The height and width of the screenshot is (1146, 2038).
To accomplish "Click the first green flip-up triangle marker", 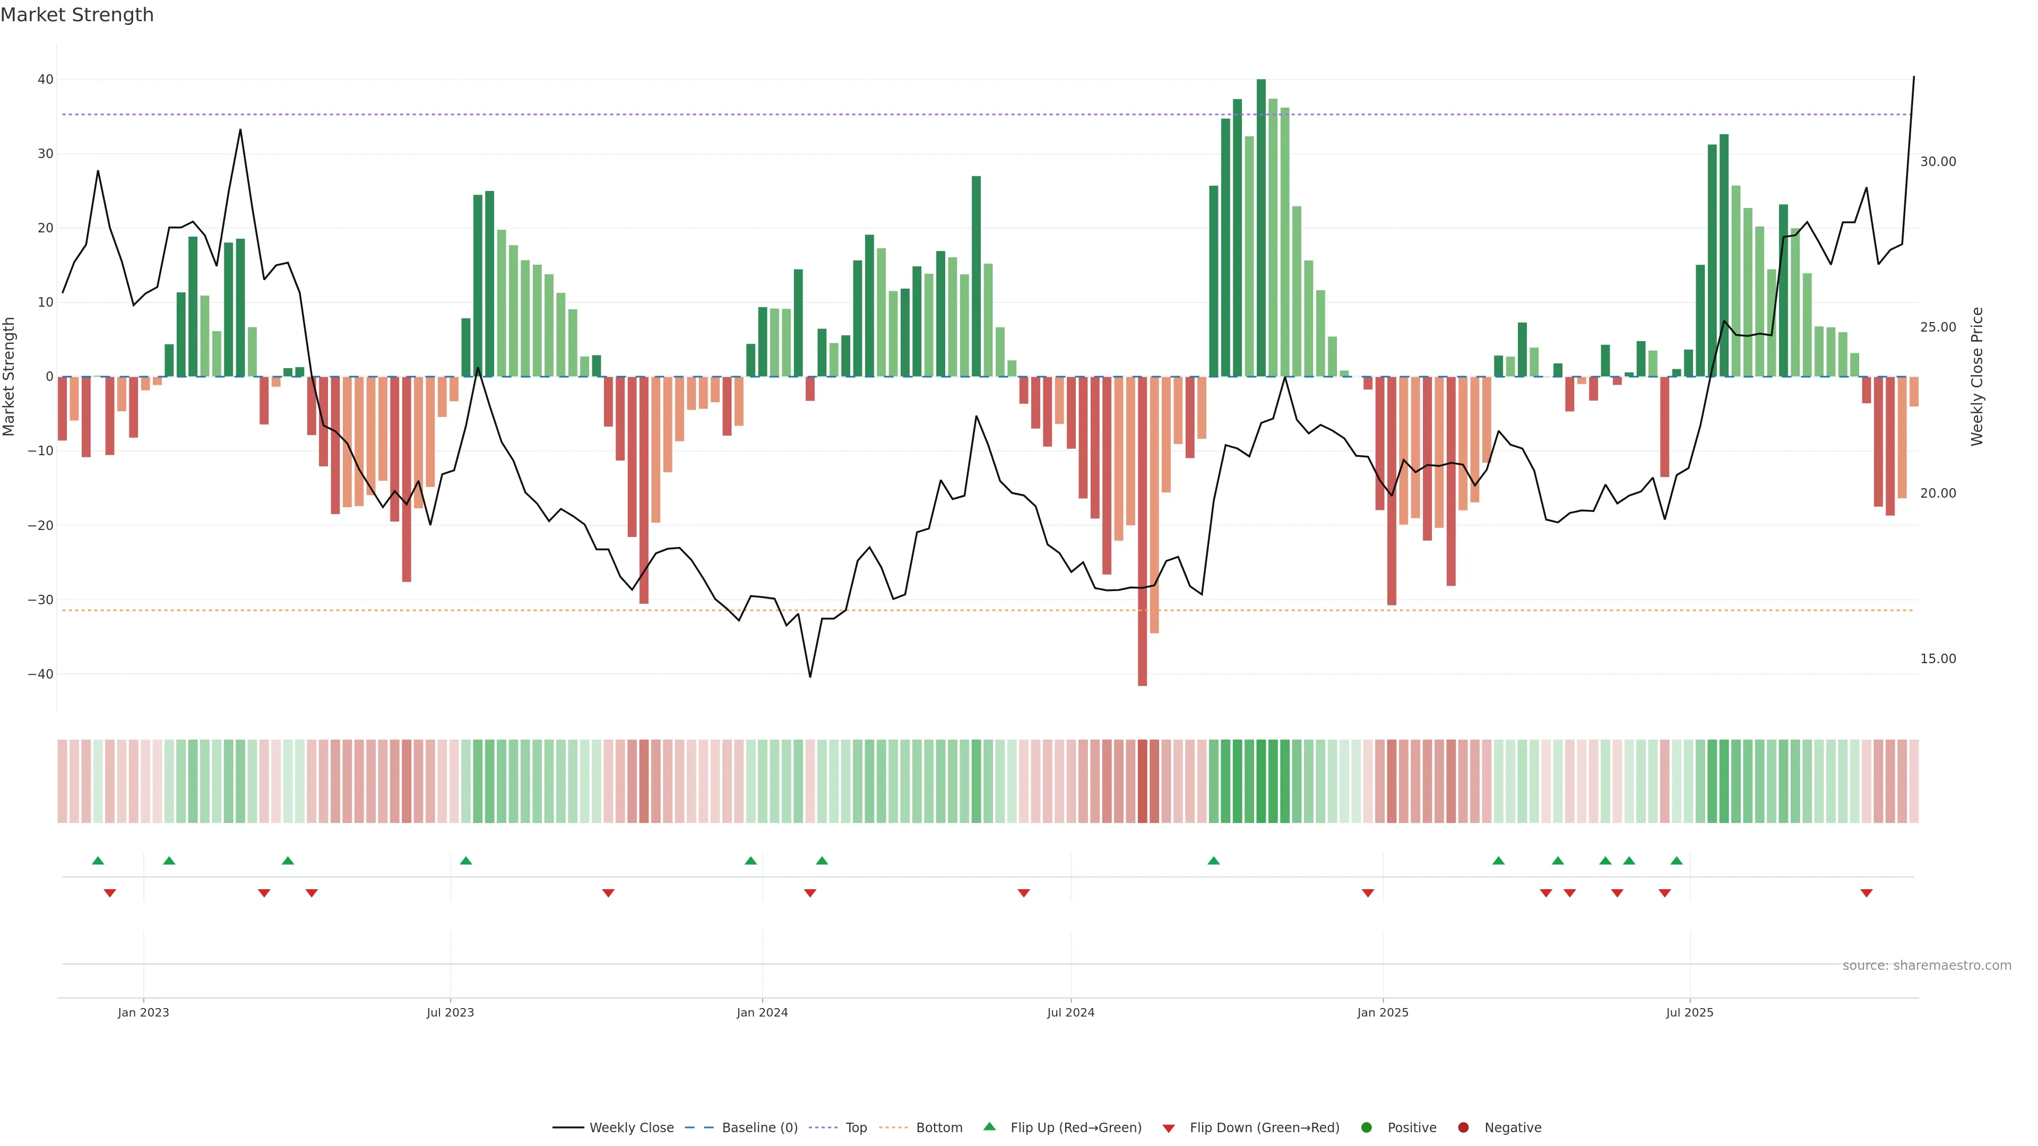I will tap(98, 861).
